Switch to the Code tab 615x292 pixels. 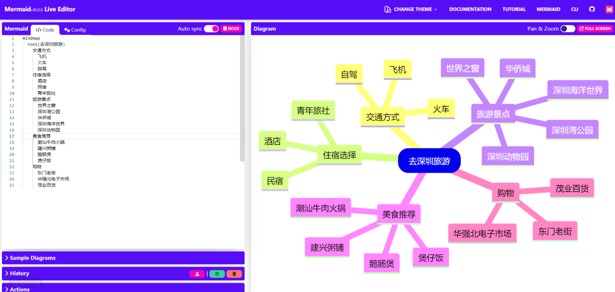(45, 30)
